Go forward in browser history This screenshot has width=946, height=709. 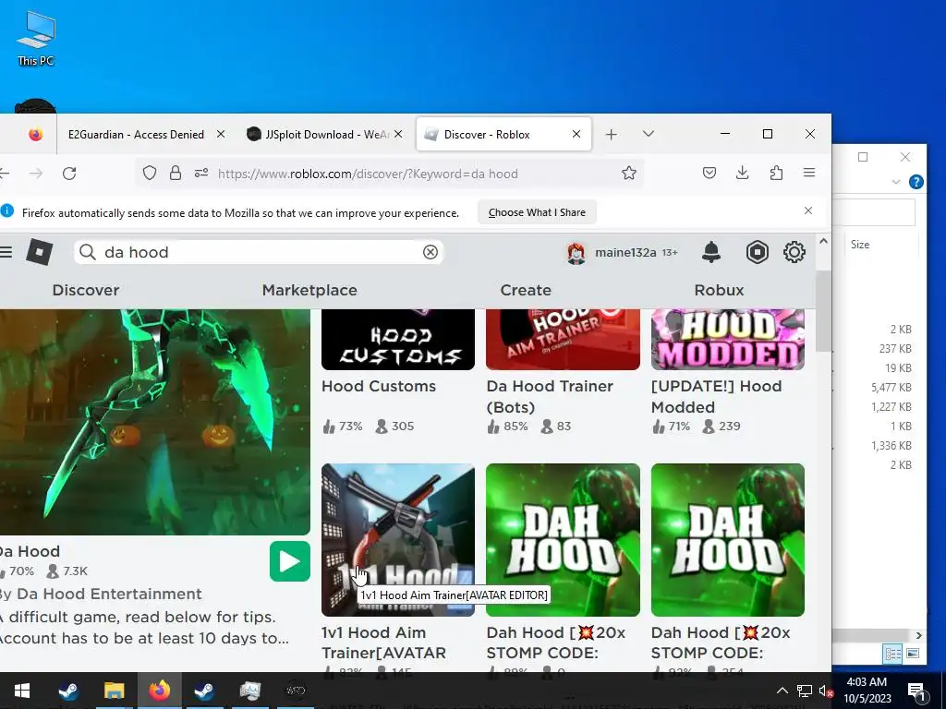pos(36,174)
